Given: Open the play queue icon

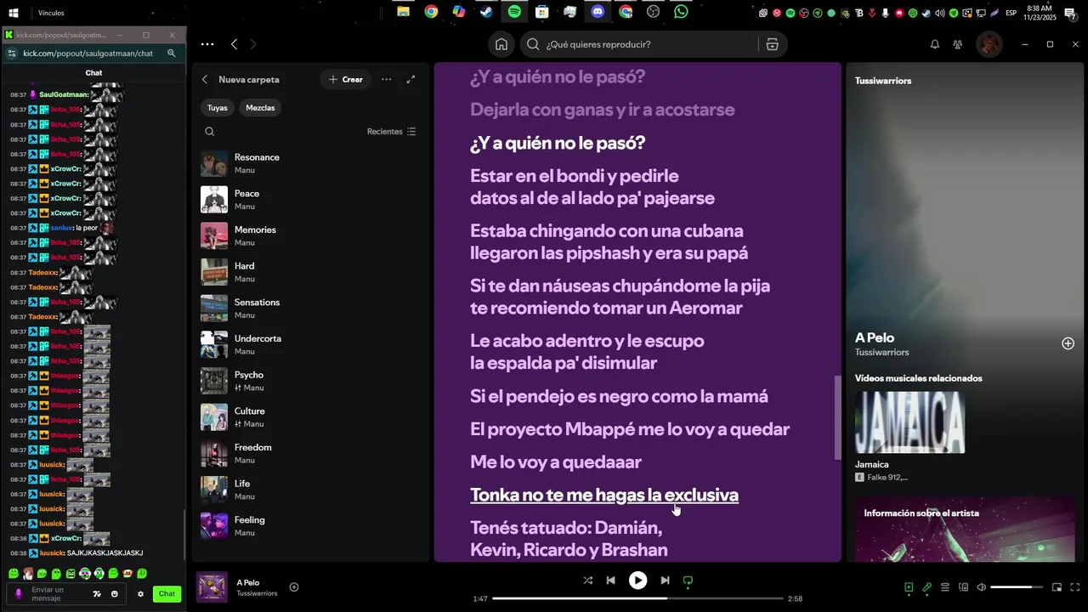Looking at the screenshot, I should point(945,586).
